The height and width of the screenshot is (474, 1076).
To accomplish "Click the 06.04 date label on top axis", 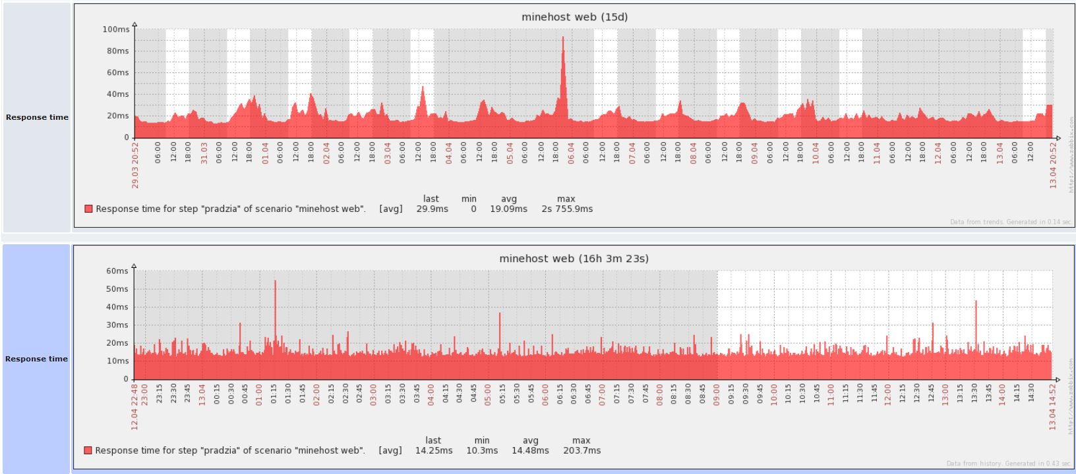I will pyautogui.click(x=571, y=153).
